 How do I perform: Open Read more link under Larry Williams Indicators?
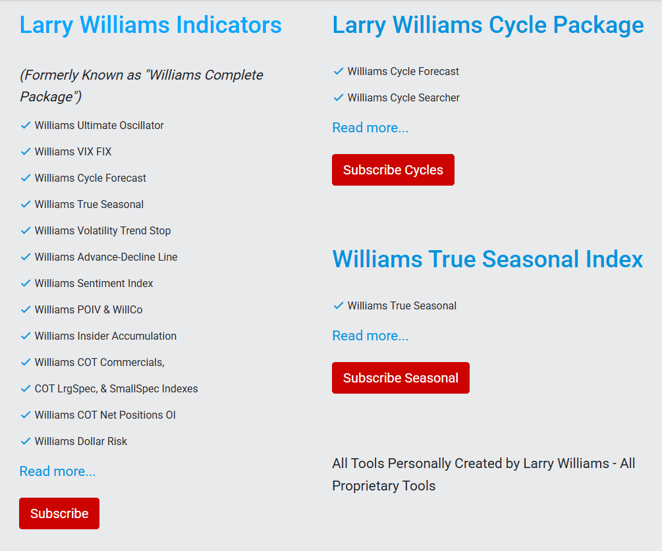[x=57, y=471]
